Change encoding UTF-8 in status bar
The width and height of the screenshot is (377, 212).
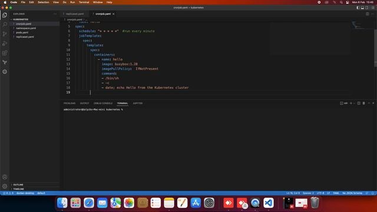pos(320,193)
